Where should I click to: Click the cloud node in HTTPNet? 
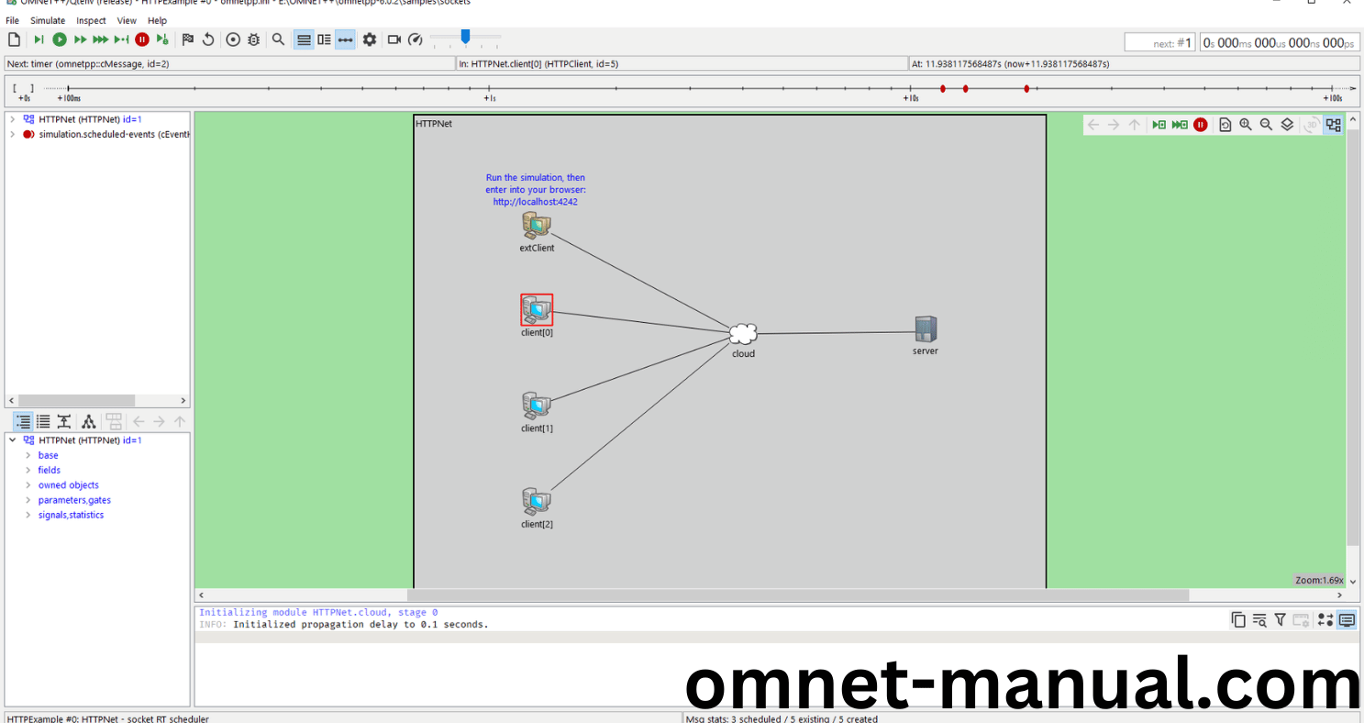(x=743, y=334)
